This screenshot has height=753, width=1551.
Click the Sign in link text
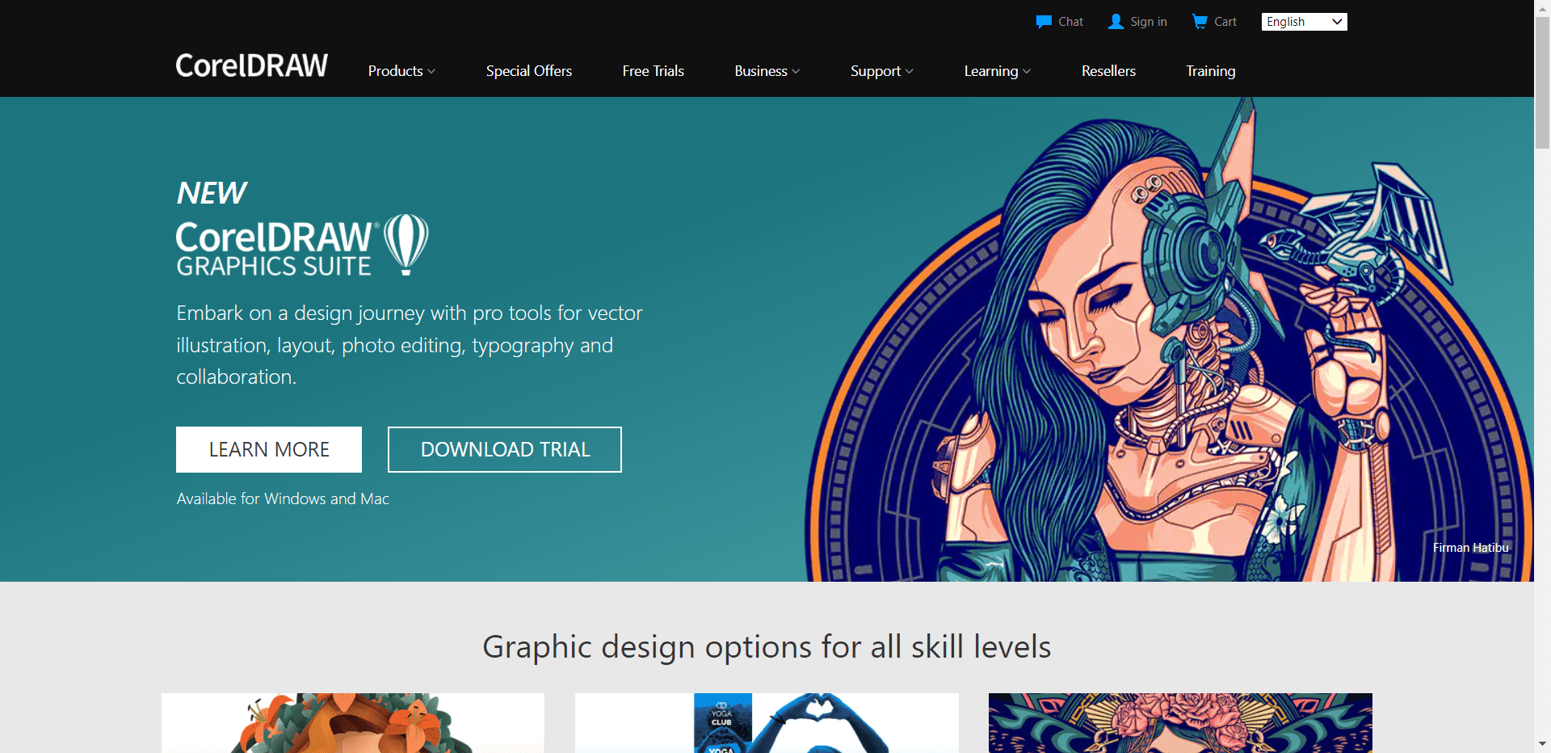pyautogui.click(x=1149, y=22)
